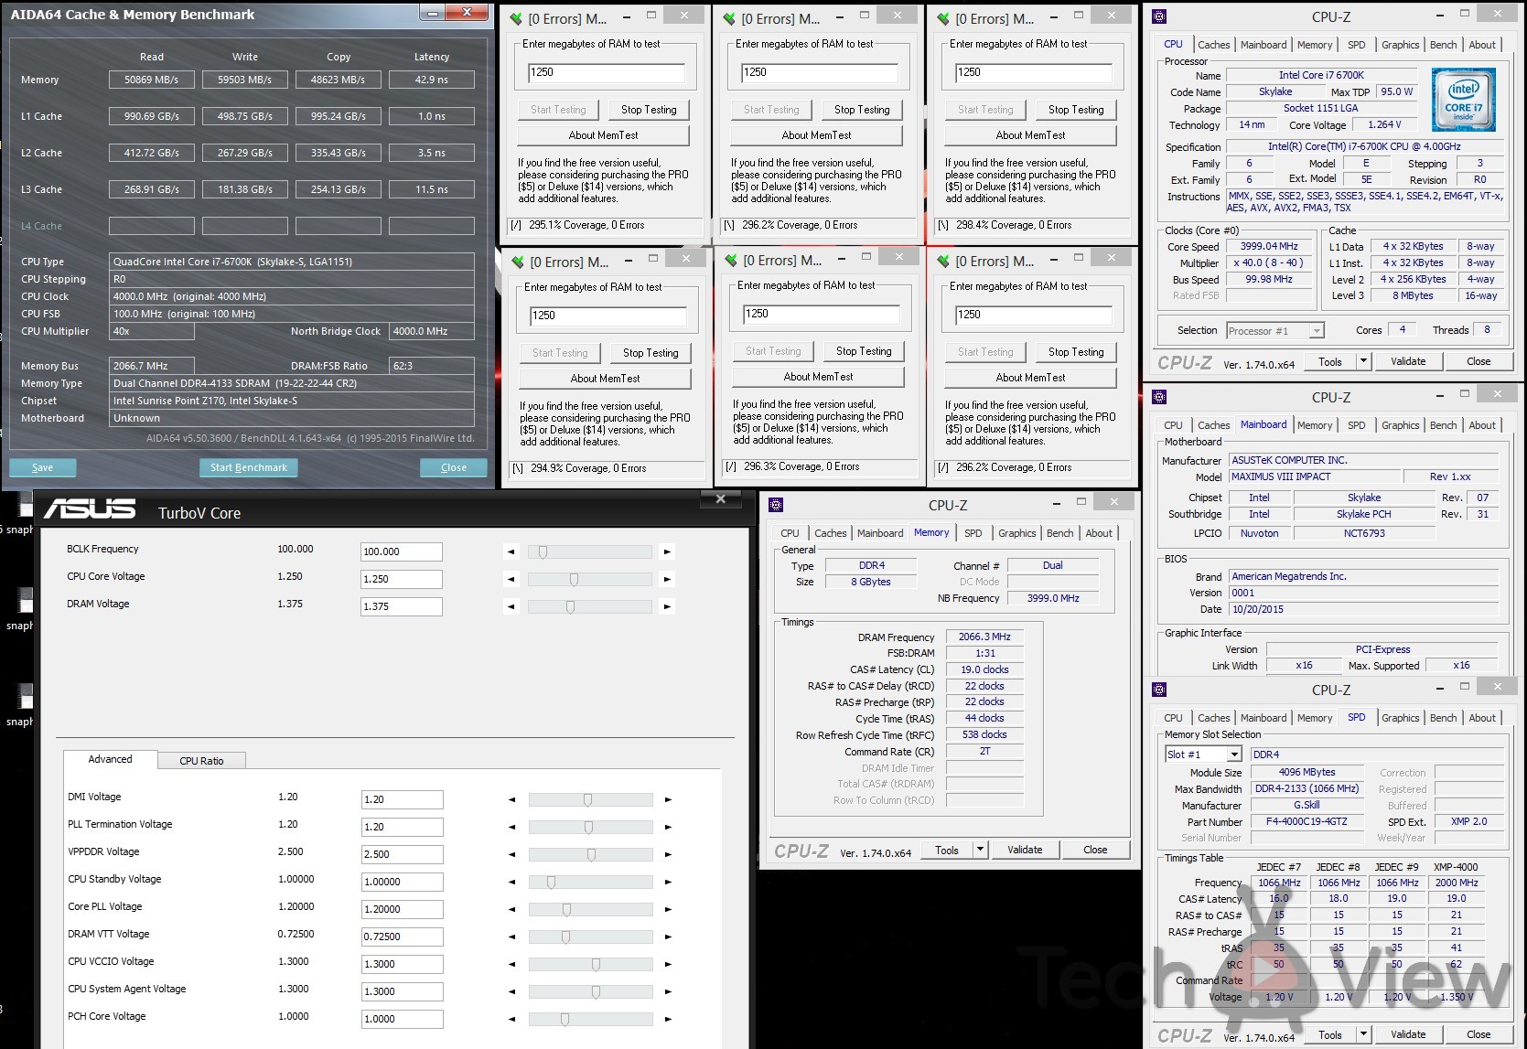Click Start Benchmark in AIDA64

[248, 467]
